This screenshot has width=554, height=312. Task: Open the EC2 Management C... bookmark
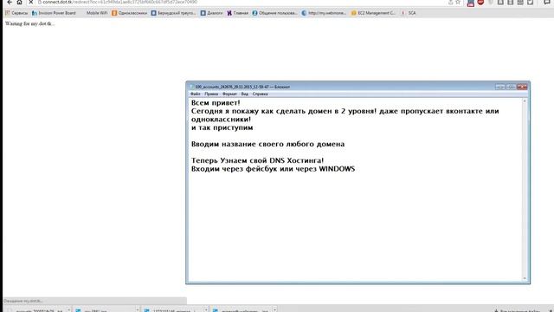[x=373, y=13]
